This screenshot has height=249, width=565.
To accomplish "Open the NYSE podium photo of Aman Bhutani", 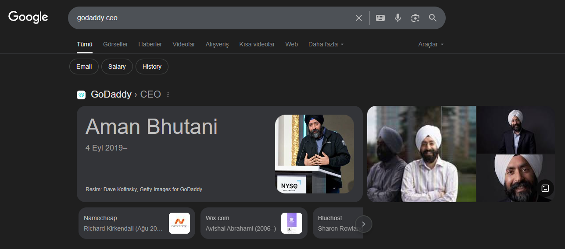I will tap(315, 154).
